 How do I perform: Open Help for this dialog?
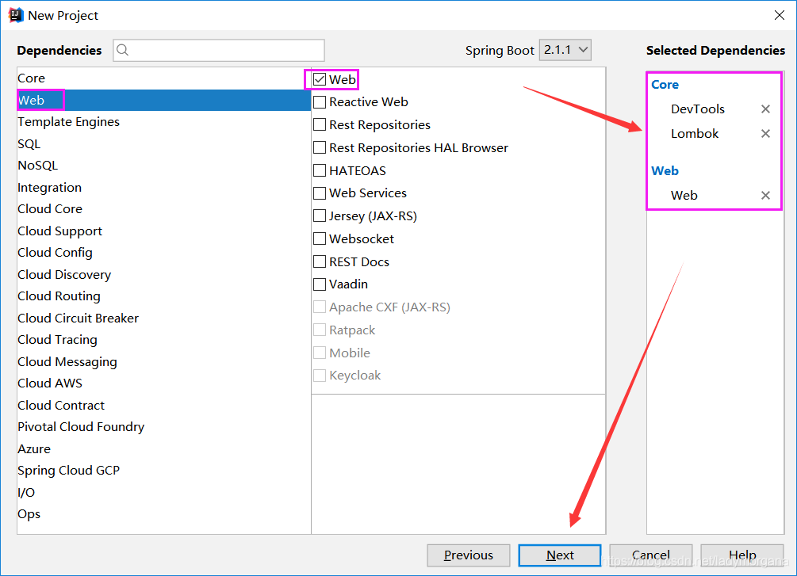tap(742, 555)
